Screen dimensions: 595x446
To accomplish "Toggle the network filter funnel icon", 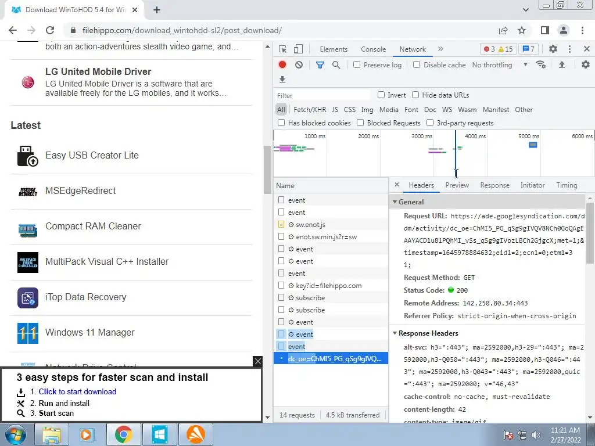I will [320, 65].
